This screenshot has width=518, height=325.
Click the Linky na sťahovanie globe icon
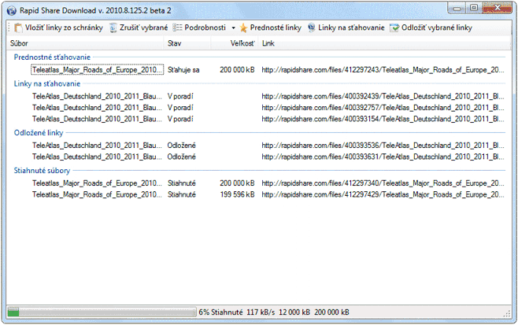312,28
